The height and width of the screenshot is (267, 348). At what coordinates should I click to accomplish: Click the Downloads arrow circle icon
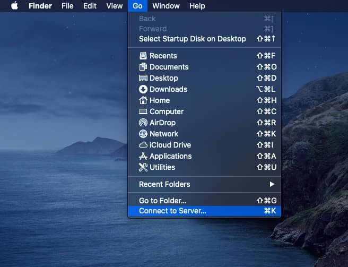(143, 89)
